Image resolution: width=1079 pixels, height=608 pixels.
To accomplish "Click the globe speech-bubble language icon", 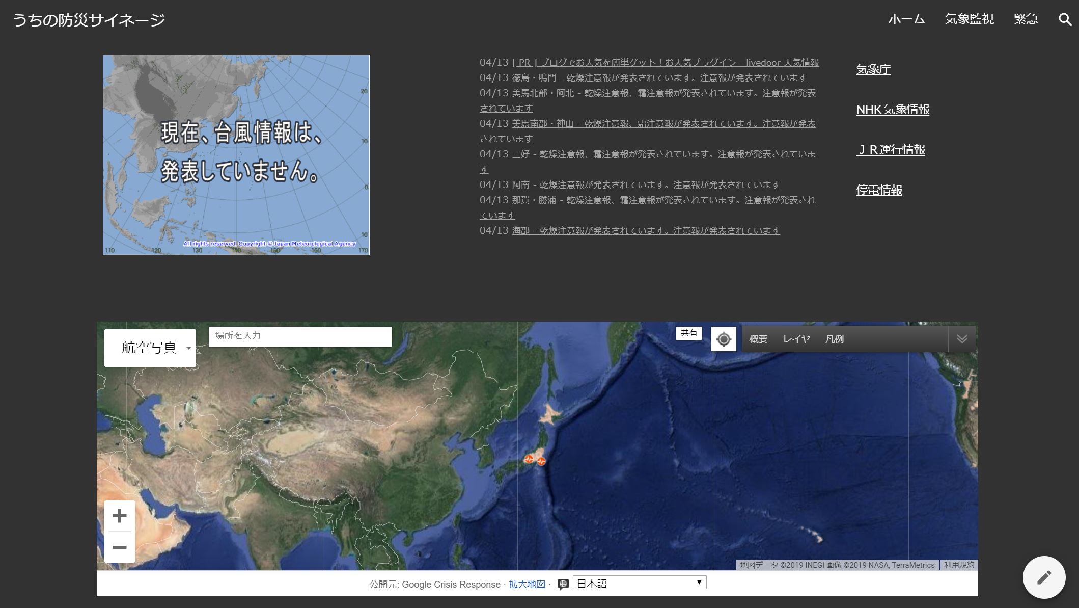I will coord(563,584).
